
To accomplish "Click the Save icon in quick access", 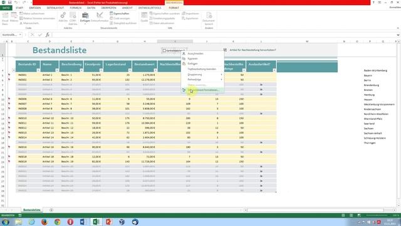I will [x=9, y=3].
